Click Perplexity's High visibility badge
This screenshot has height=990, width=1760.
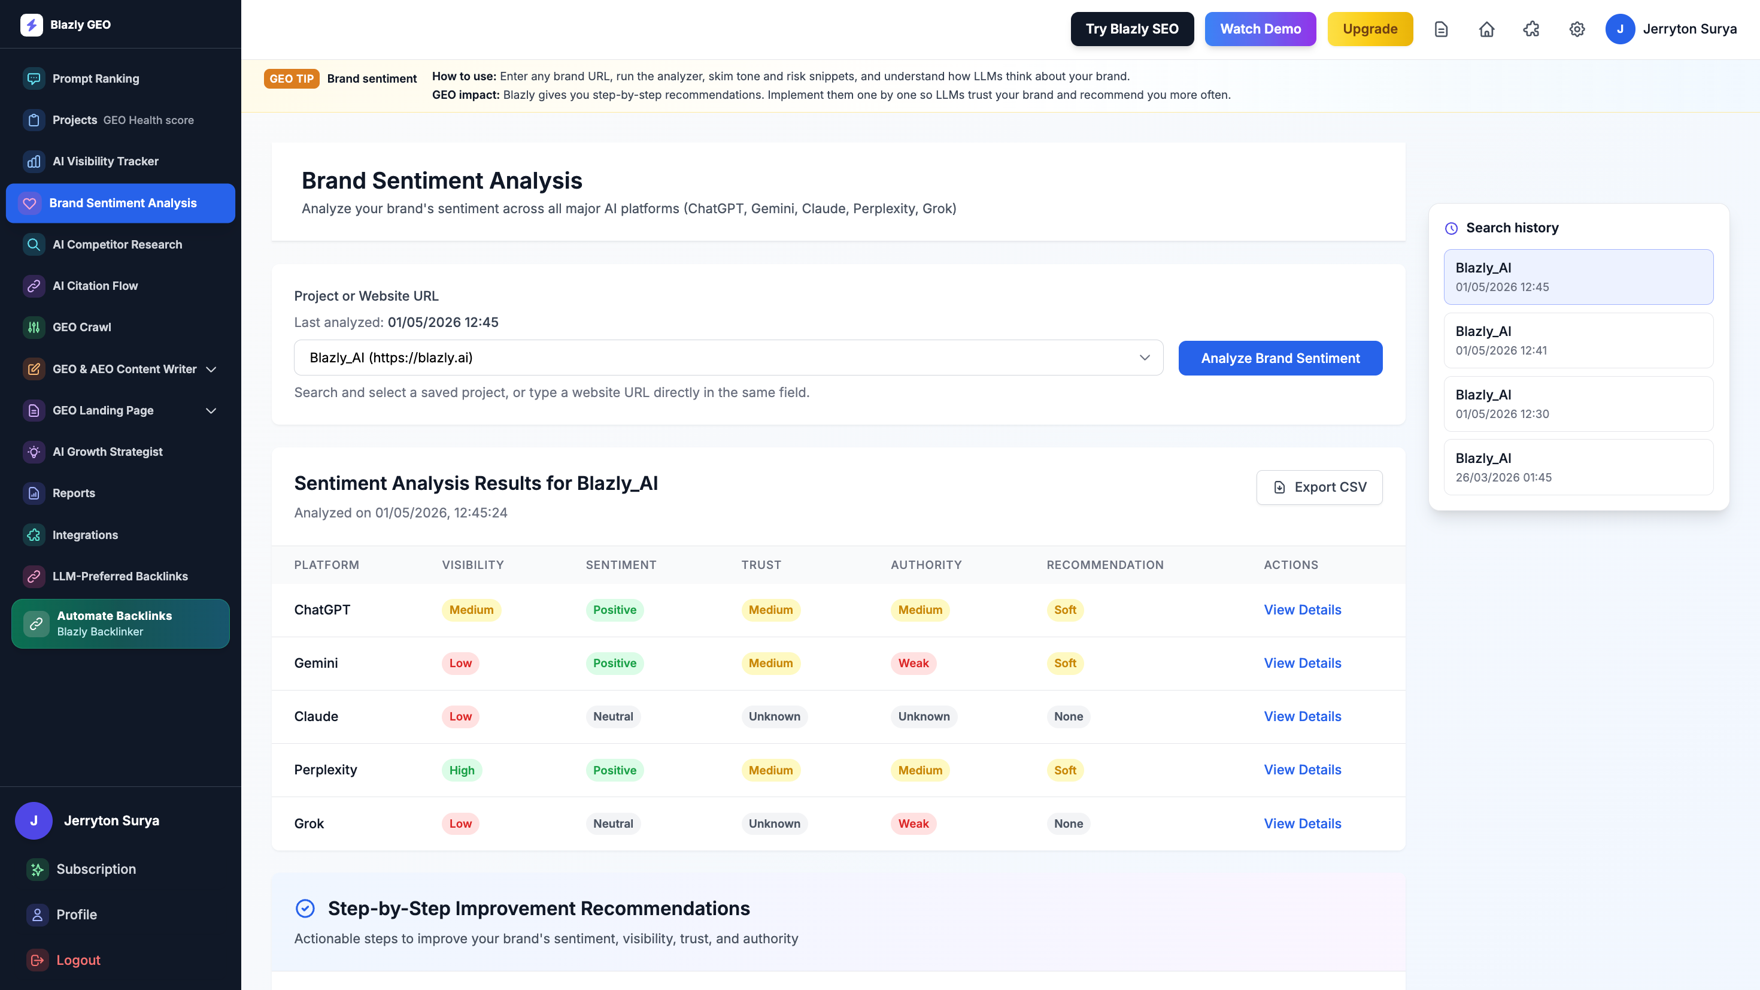[x=462, y=771]
